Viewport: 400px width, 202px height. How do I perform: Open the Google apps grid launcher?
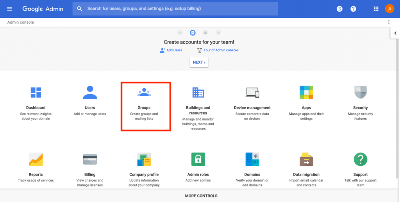(x=376, y=9)
